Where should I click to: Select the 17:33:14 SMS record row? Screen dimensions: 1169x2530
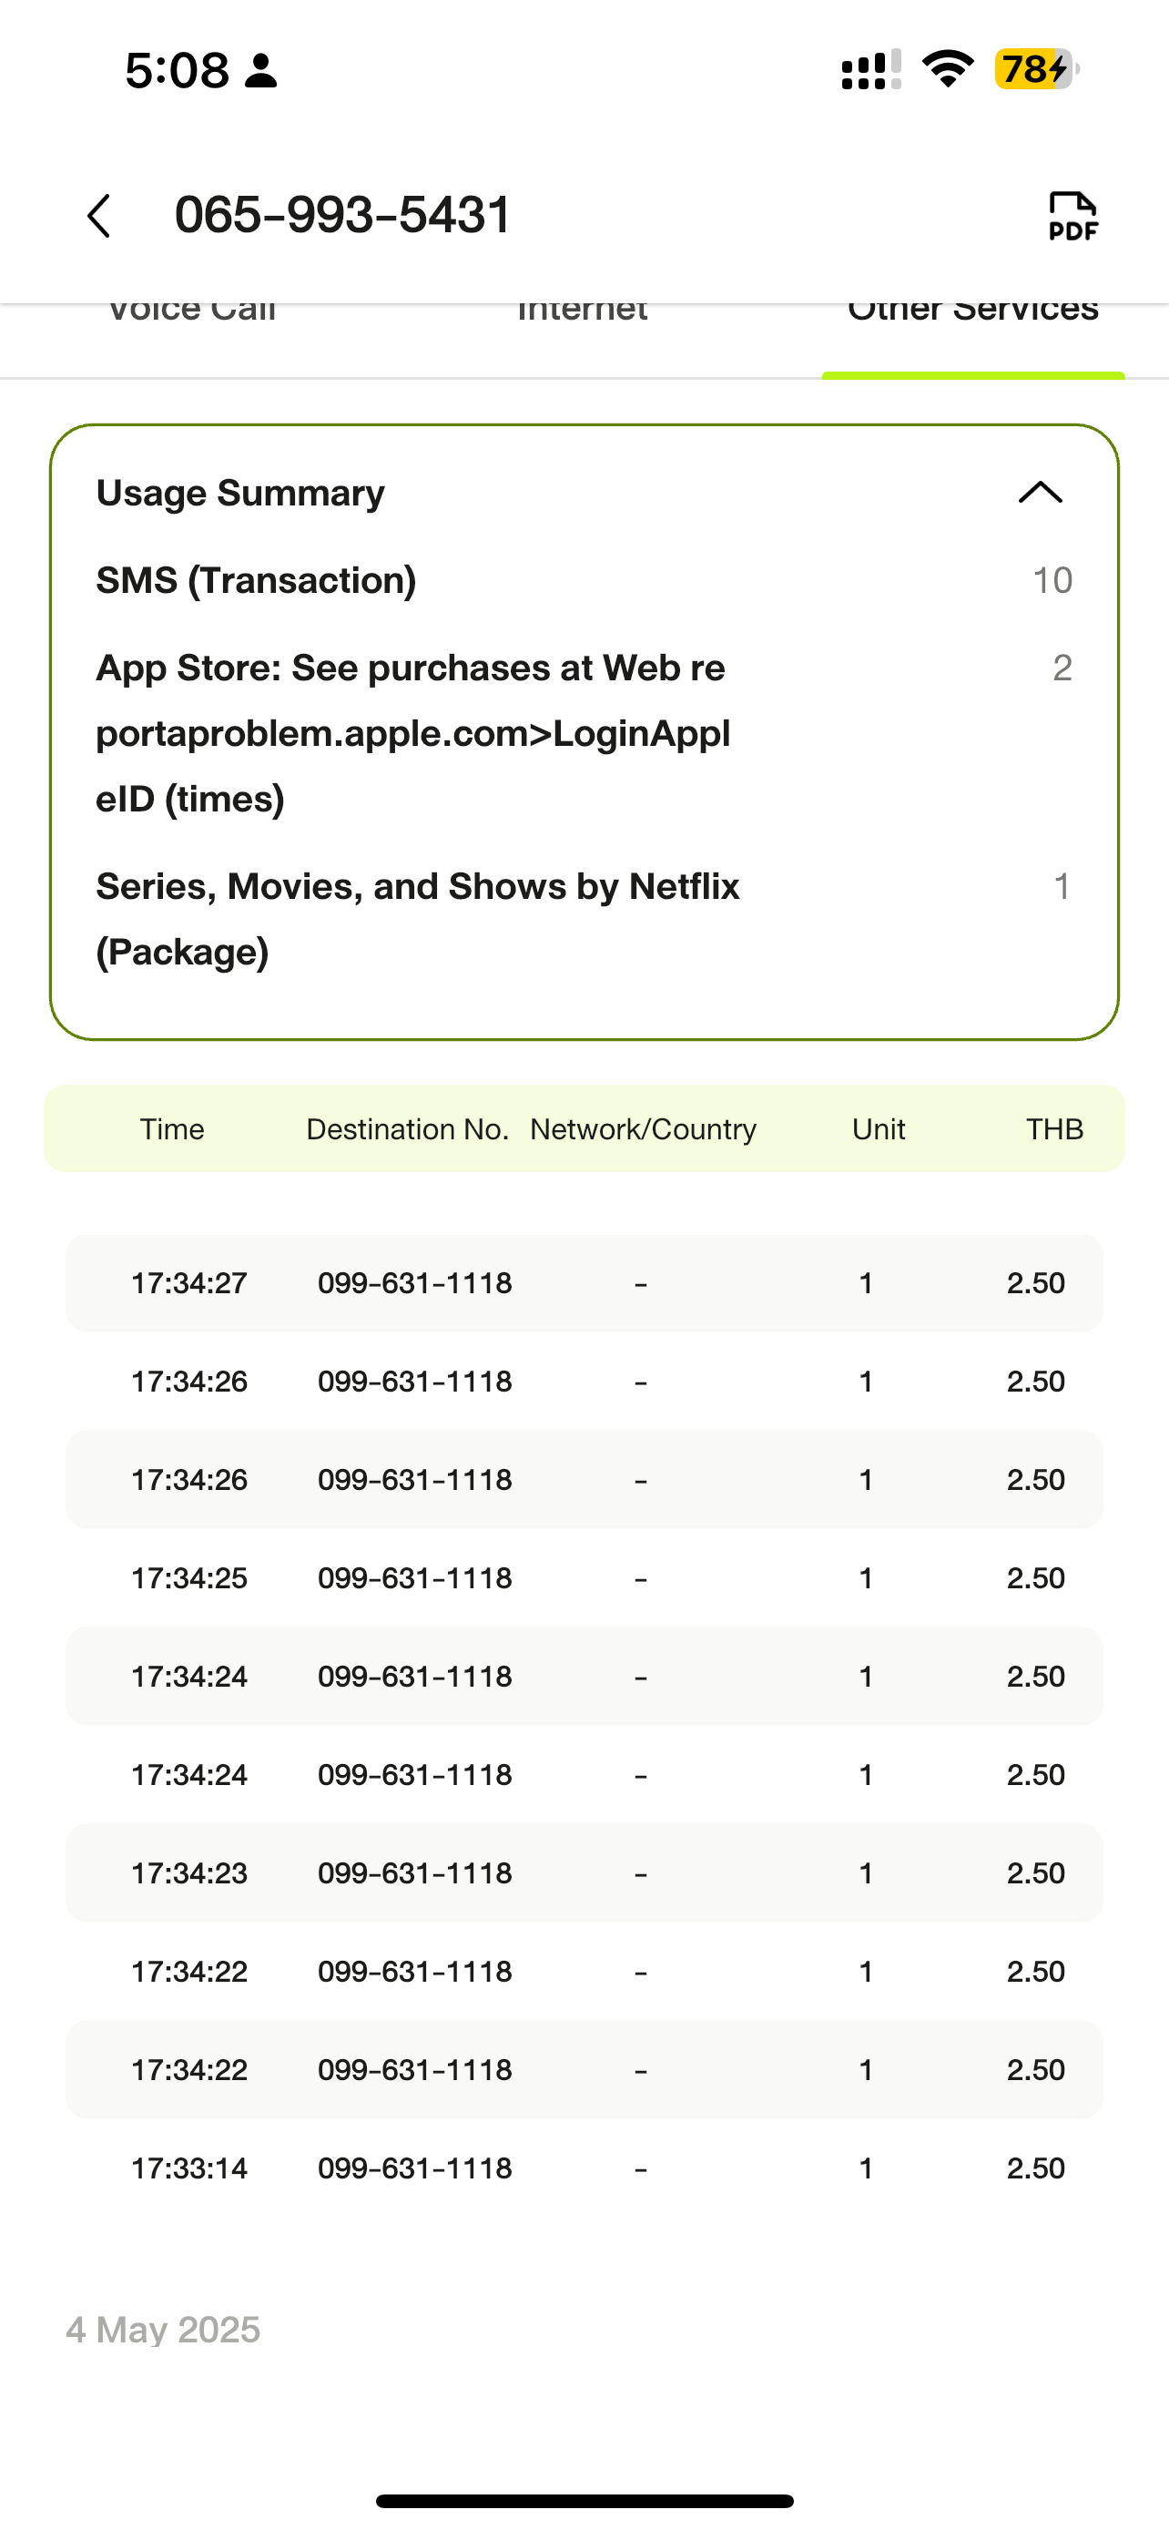[584, 2168]
